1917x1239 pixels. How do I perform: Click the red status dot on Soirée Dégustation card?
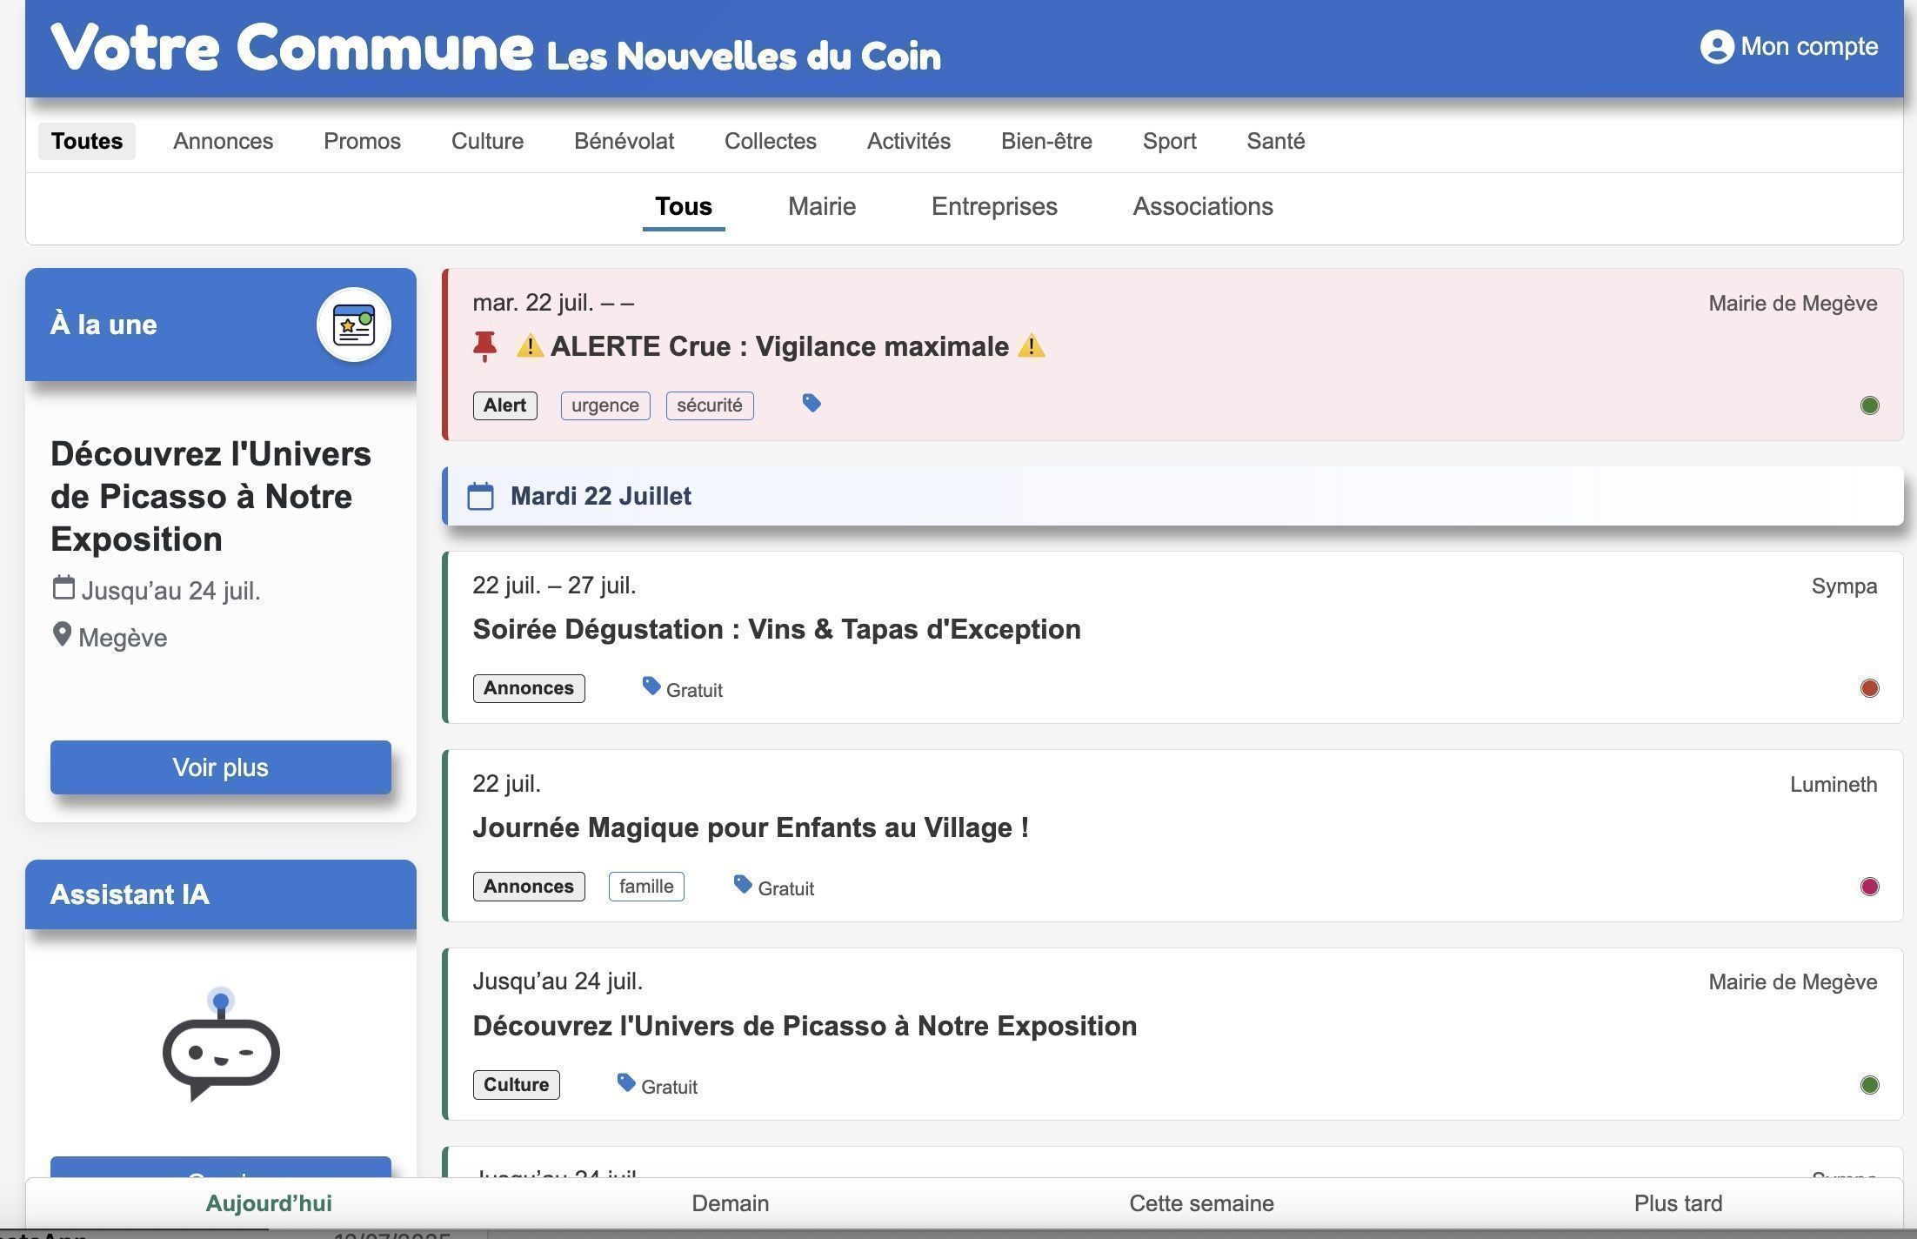1868,688
